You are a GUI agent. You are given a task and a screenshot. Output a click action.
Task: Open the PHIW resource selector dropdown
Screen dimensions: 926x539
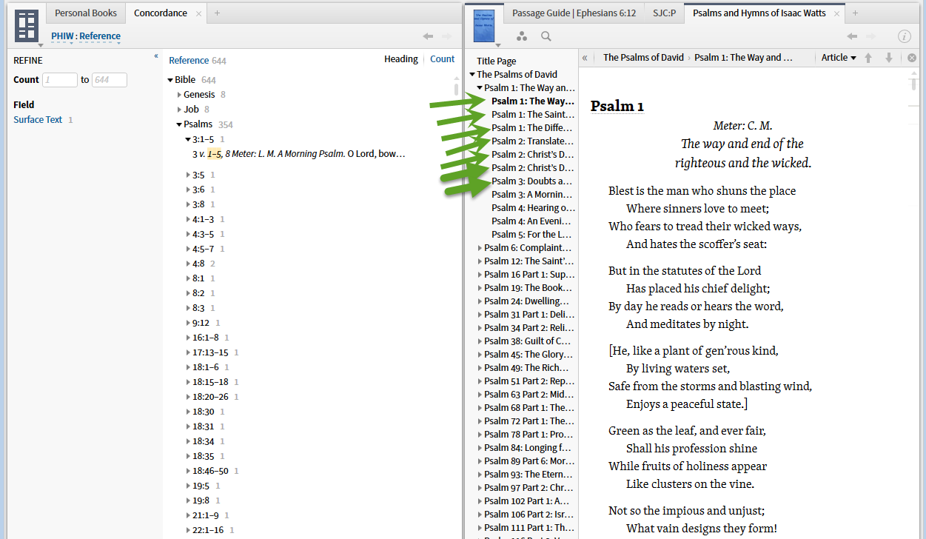click(x=61, y=36)
